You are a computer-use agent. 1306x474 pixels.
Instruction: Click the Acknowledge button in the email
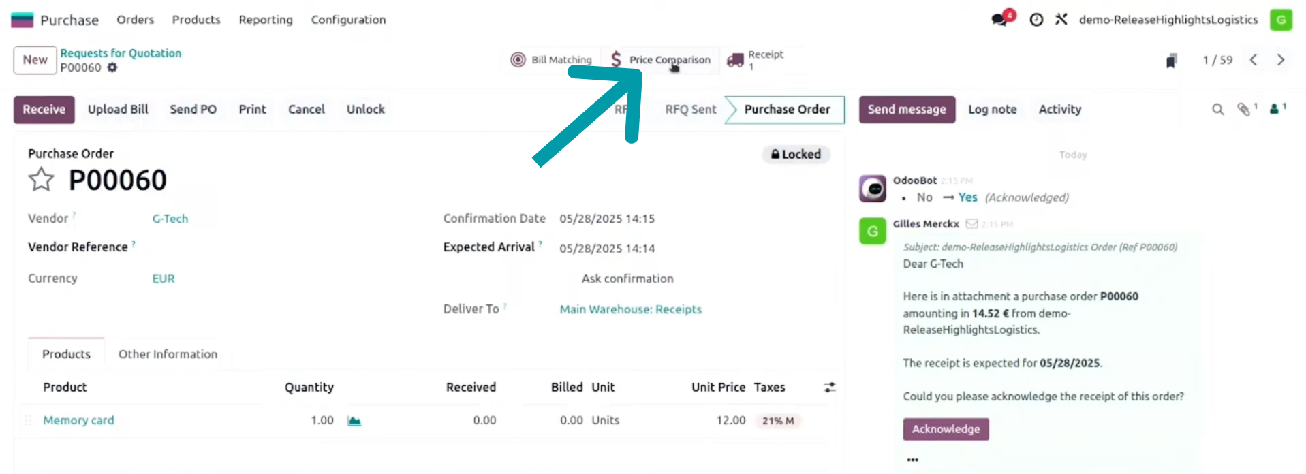coord(946,429)
